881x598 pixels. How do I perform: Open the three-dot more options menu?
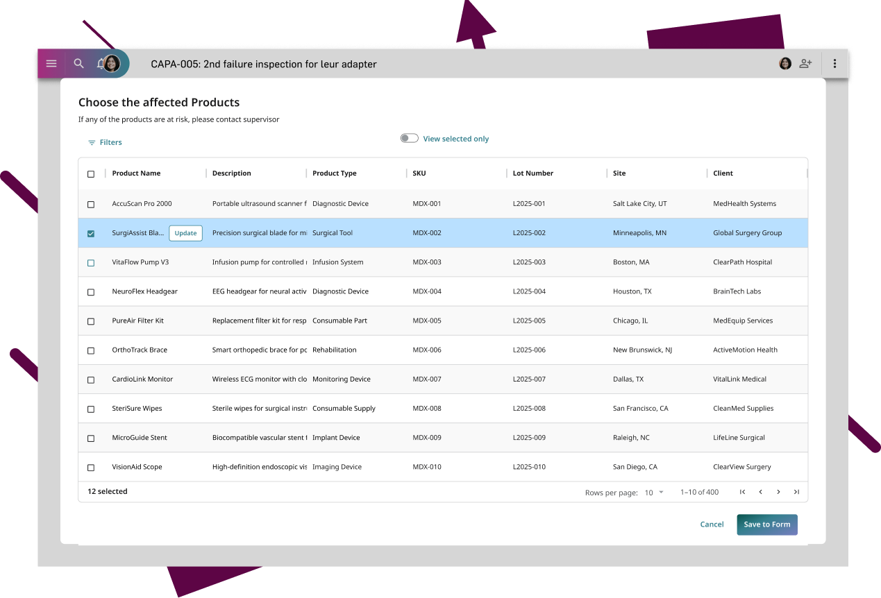point(834,64)
